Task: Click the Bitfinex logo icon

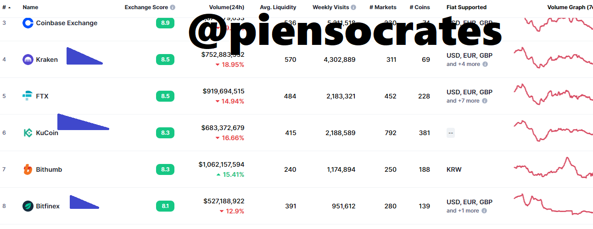Action: point(28,206)
